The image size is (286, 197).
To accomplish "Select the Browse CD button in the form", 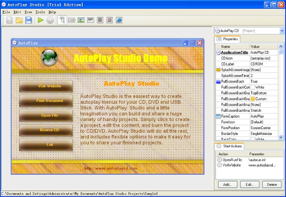I will (46, 130).
